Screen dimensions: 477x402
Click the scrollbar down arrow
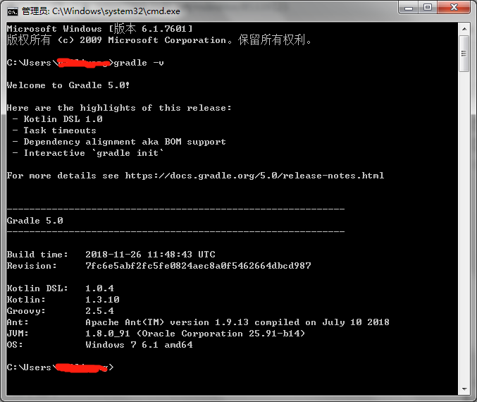click(x=464, y=389)
